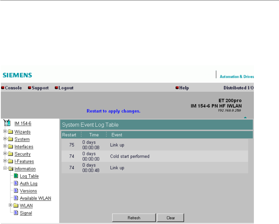Screen dimensions: 279x224
Task: Open the Help menu item
Action: coord(184,88)
